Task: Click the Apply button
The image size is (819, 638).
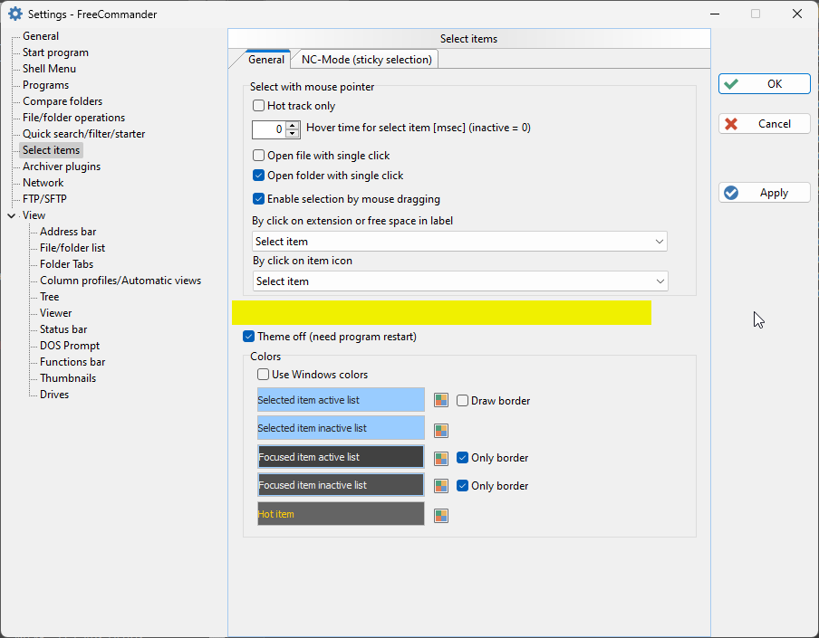Action: coord(764,193)
